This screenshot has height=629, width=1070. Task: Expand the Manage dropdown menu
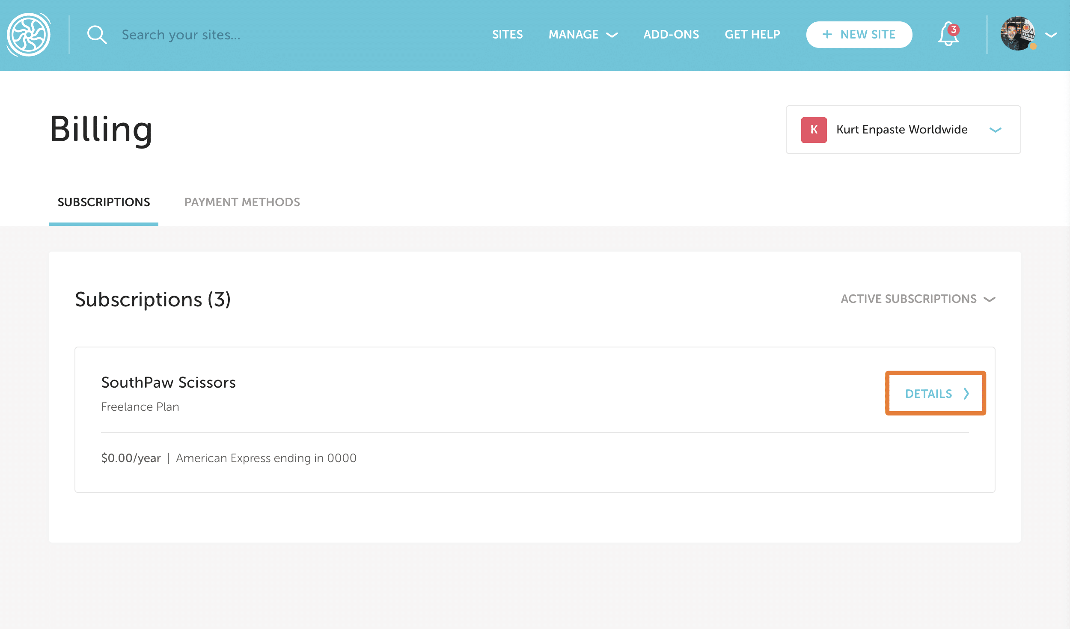(583, 35)
